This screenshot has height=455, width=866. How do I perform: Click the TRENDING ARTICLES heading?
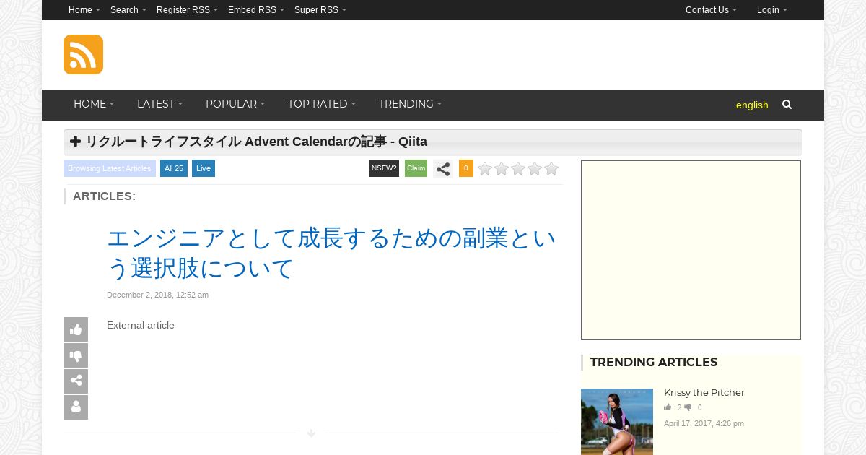coord(654,362)
